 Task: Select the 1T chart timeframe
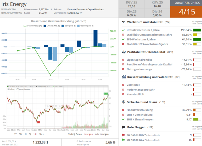coord(15,134)
